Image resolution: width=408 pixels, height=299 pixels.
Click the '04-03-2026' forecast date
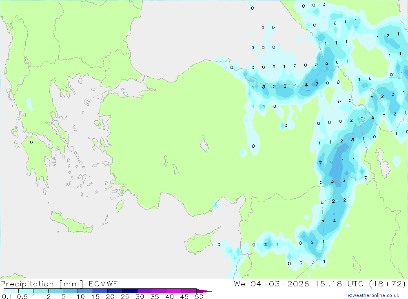[x=280, y=283]
